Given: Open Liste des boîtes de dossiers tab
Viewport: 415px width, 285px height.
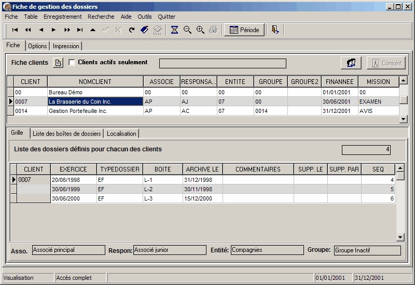Looking at the screenshot, I should [66, 134].
